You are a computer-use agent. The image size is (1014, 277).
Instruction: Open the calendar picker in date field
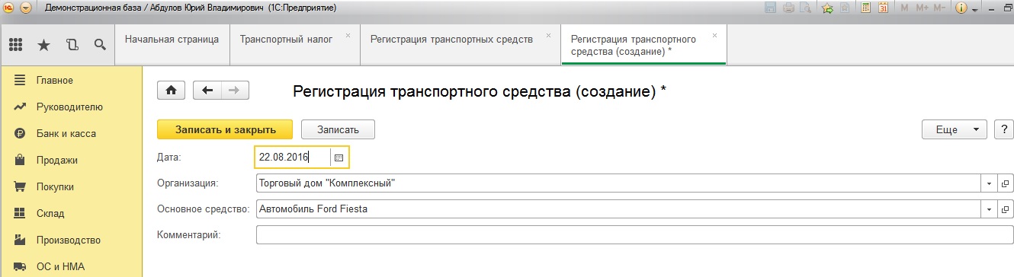pyautogui.click(x=339, y=157)
